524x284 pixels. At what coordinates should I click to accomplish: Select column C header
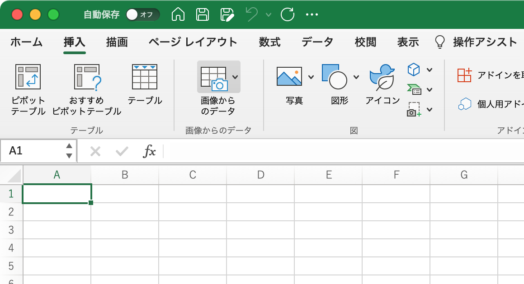click(x=193, y=175)
